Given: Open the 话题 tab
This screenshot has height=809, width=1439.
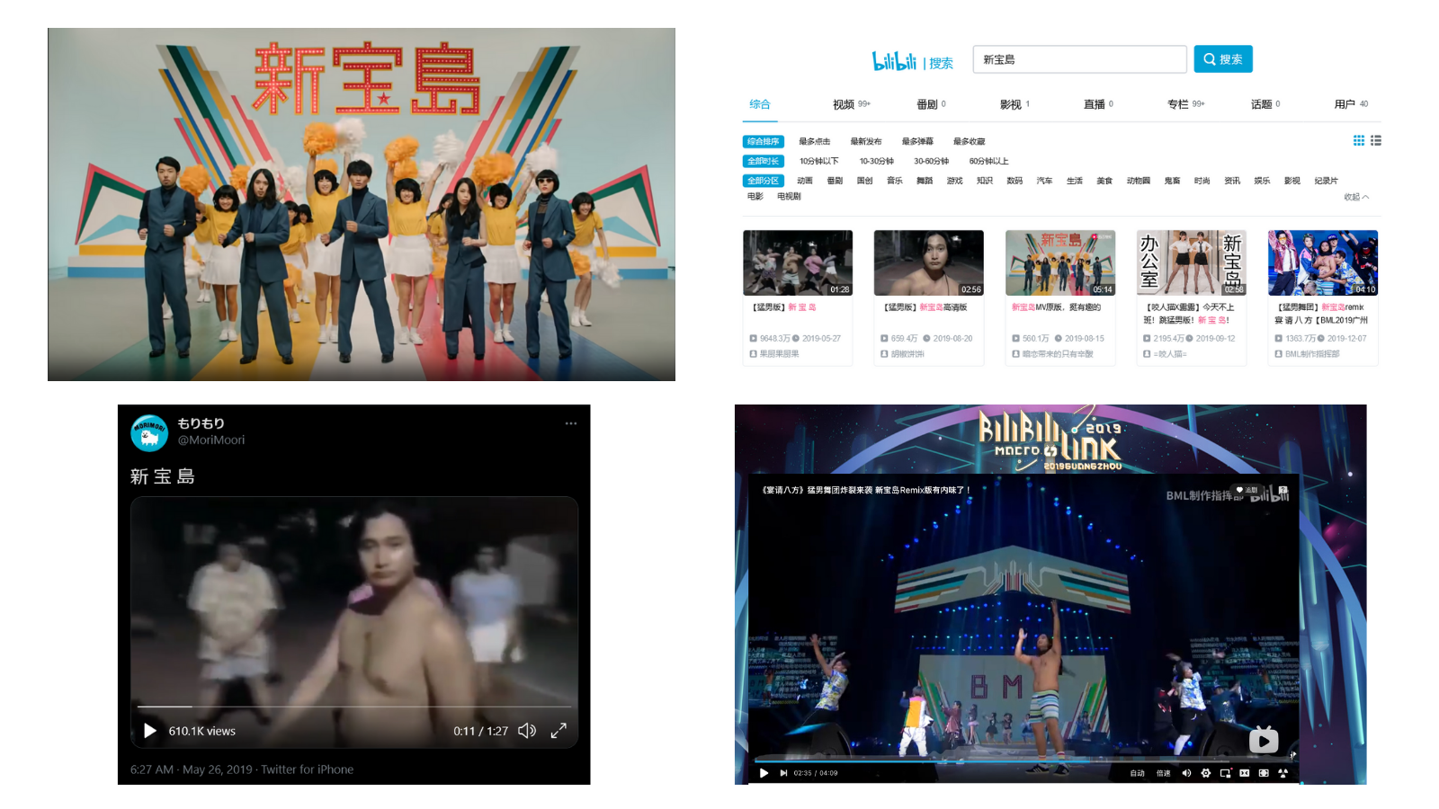Looking at the screenshot, I should [1265, 104].
